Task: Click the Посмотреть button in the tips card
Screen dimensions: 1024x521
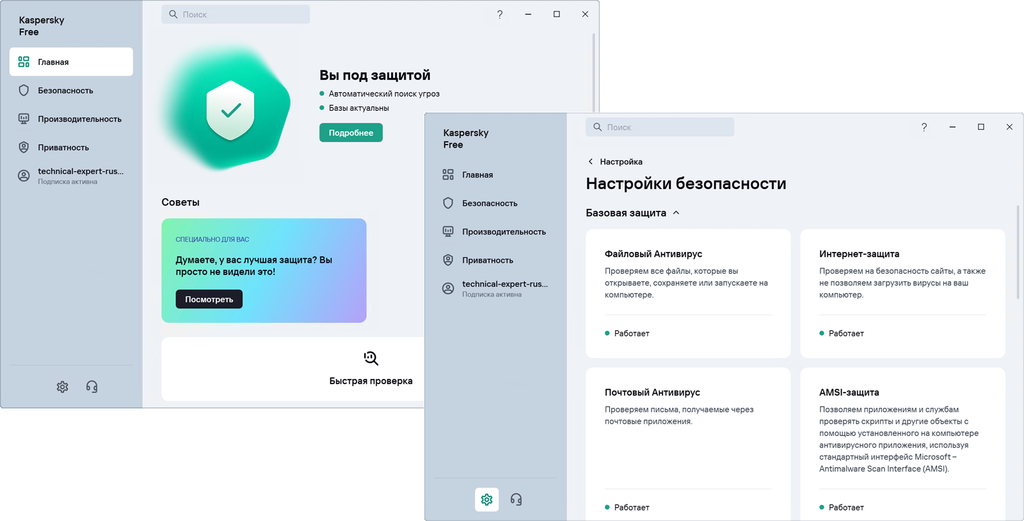Action: pyautogui.click(x=209, y=299)
